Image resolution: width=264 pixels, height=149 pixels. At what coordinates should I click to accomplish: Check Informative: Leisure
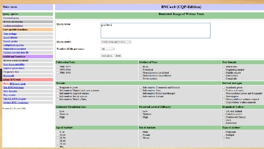pyautogui.click(x=141, y=96)
